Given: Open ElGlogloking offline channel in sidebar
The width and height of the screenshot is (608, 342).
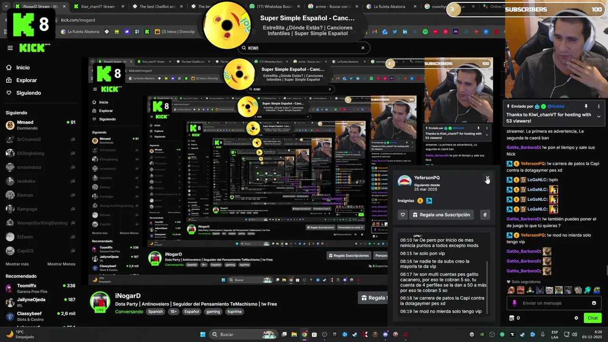Looking at the screenshot, I should (40, 153).
